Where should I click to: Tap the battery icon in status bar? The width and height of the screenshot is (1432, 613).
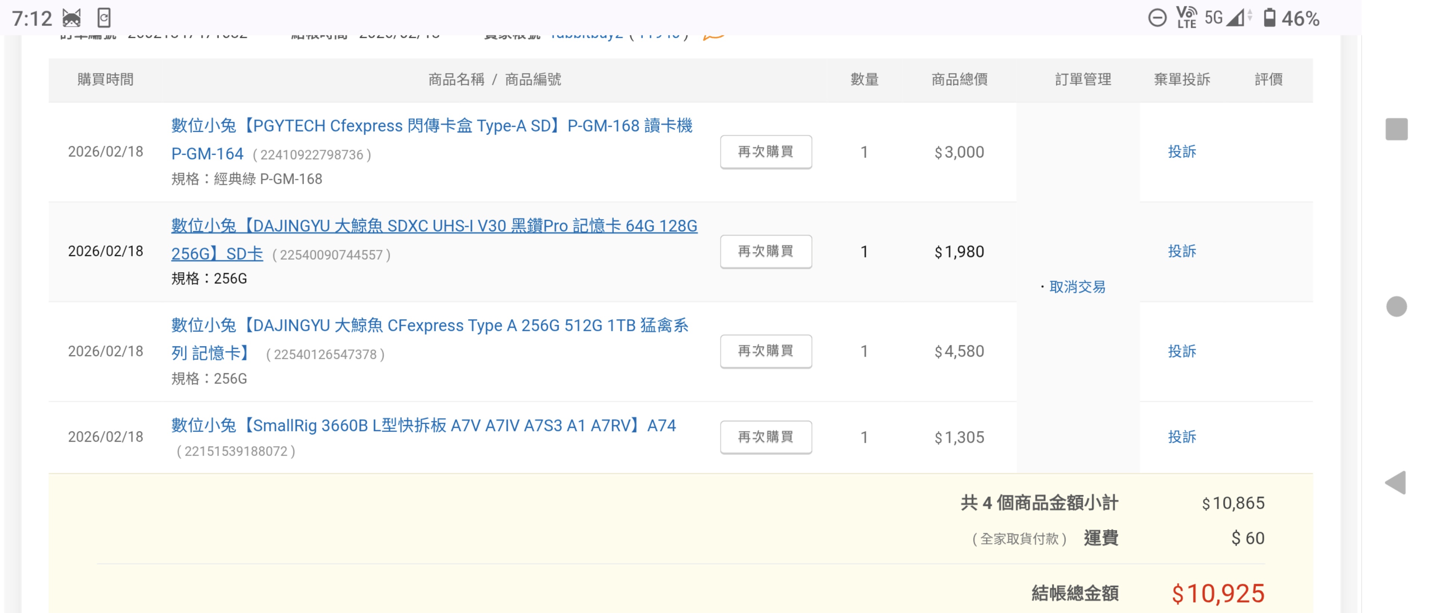pos(1269,18)
